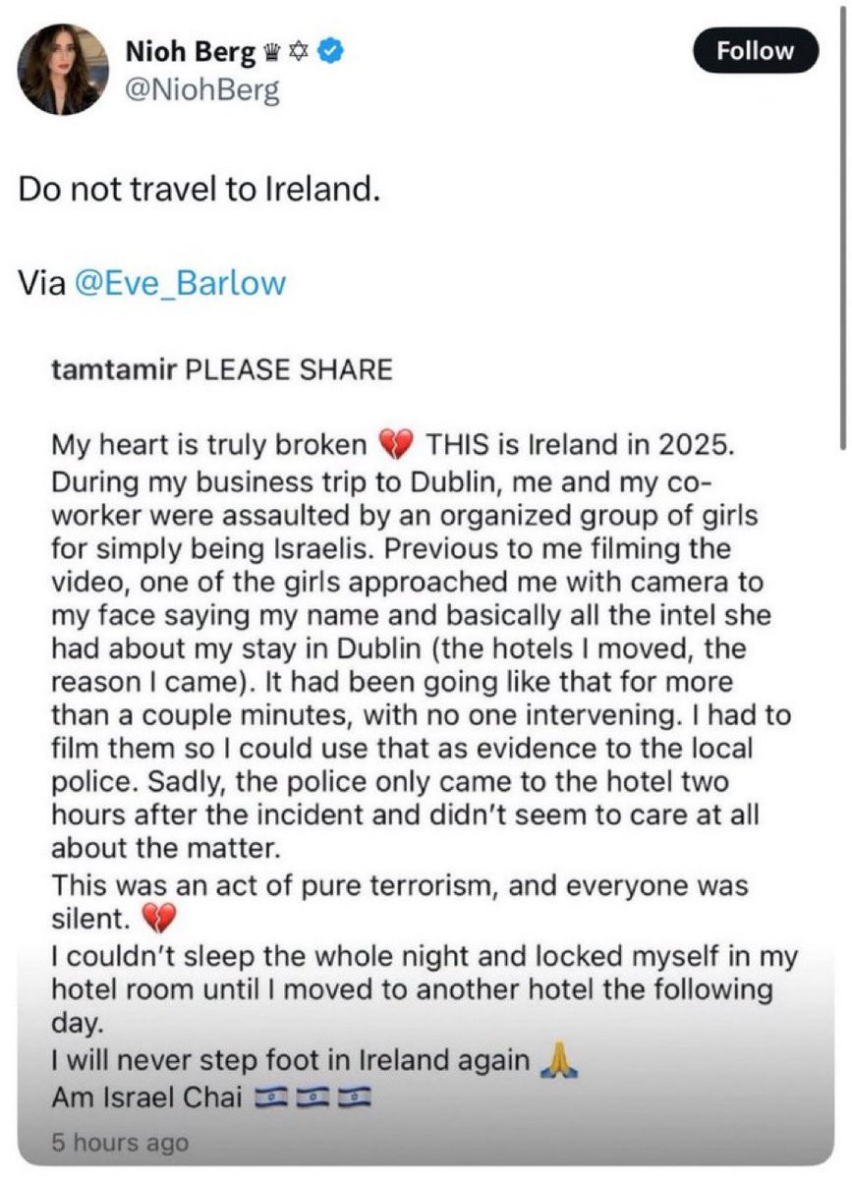Open the profile avatar photo
Image resolution: width=852 pixels, height=1179 pixels.
[x=62, y=69]
